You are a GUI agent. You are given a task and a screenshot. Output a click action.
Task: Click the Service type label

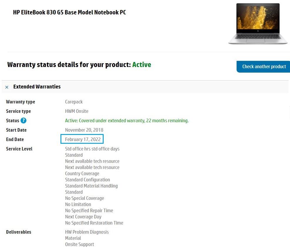click(18, 111)
